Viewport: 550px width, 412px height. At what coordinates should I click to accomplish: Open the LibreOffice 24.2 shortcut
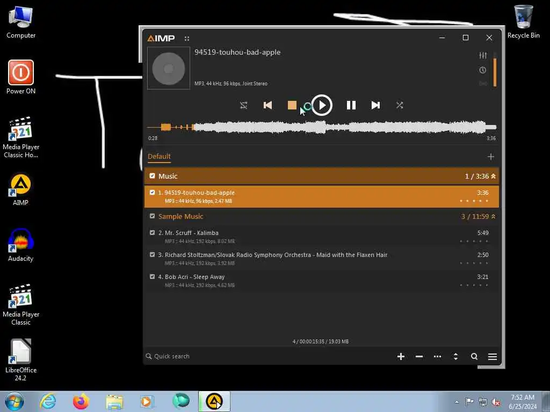[21, 360]
